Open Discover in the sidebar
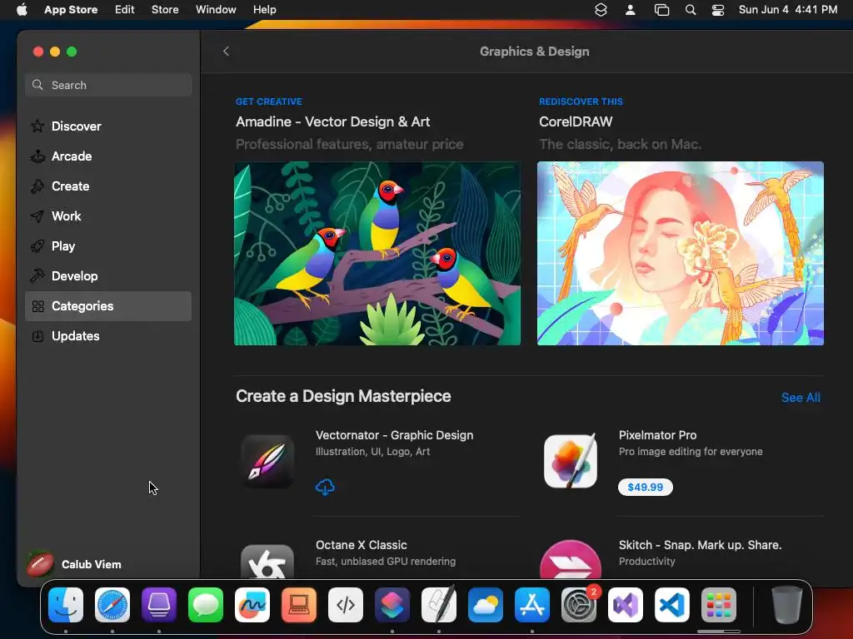Screen dimensions: 853x639 click(x=108, y=126)
